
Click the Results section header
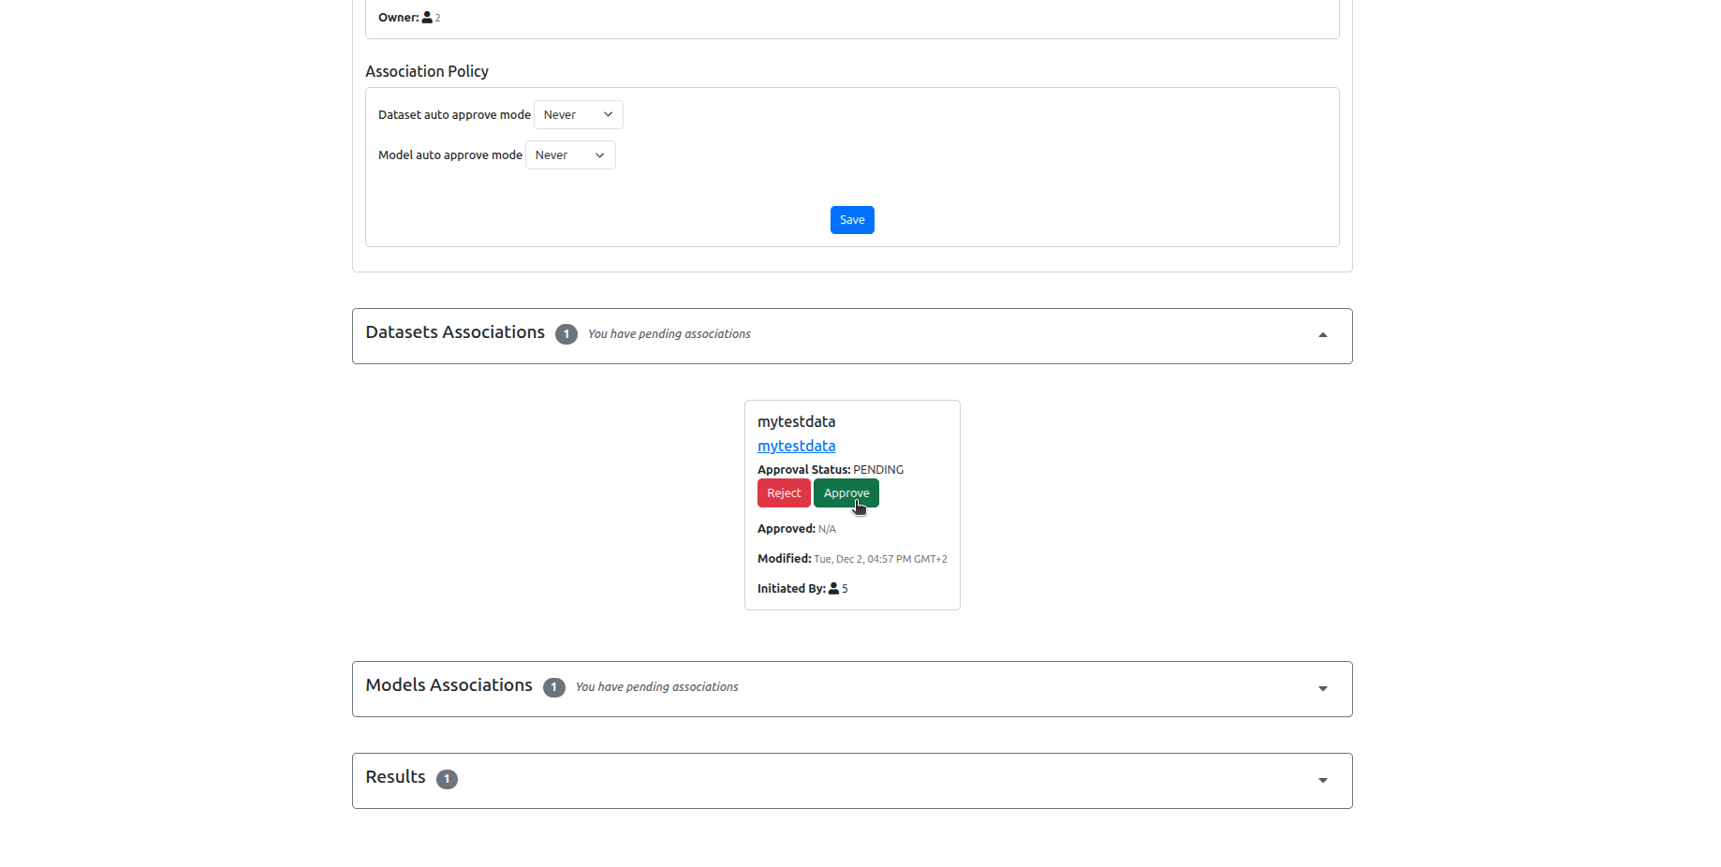394,777
